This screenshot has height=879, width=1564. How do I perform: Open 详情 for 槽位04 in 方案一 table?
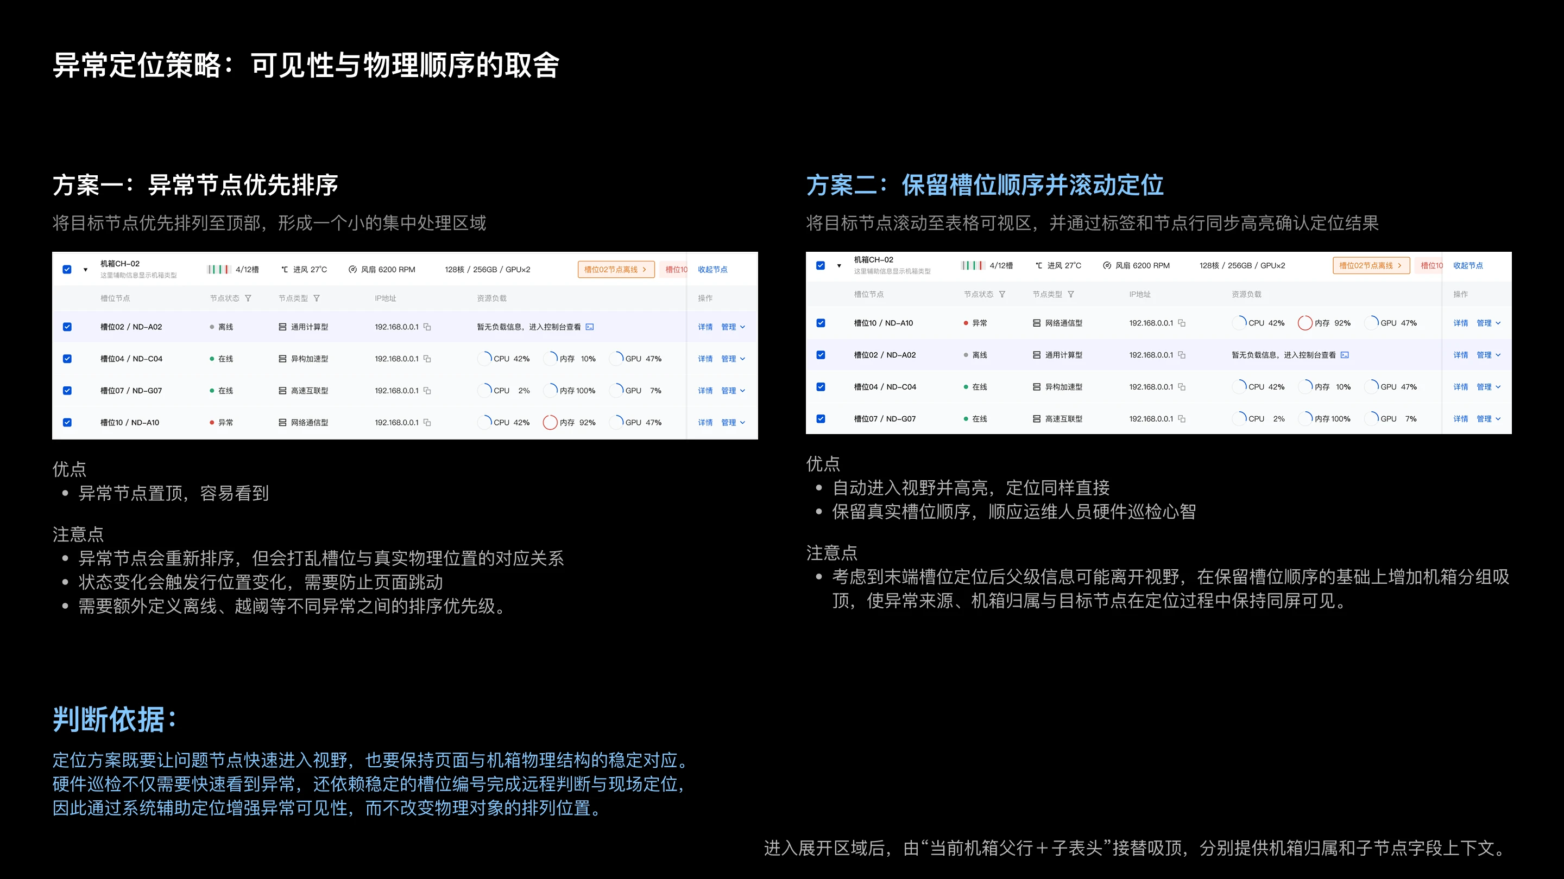coord(705,359)
